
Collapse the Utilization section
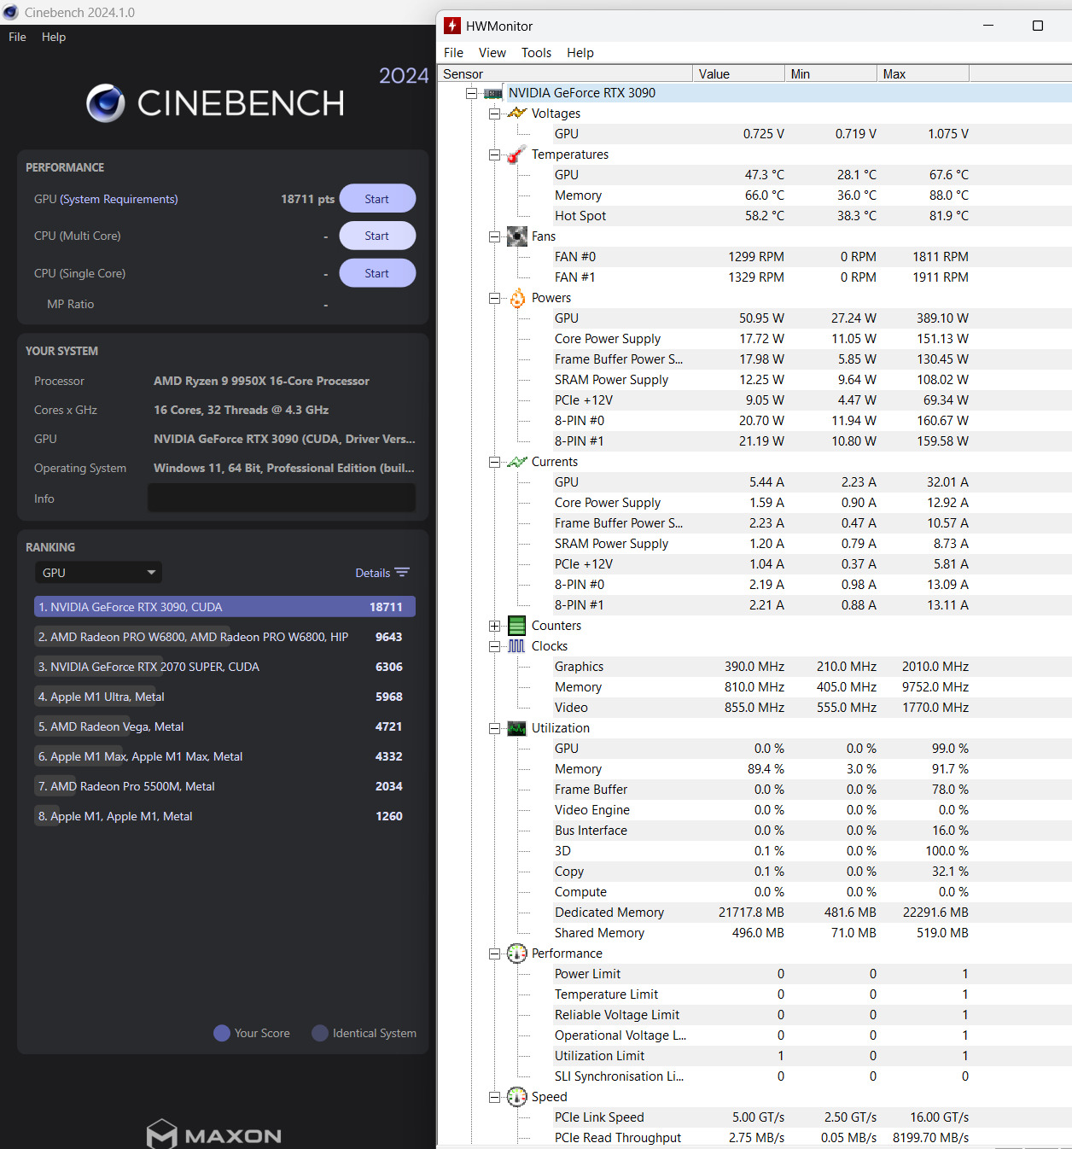pos(494,728)
